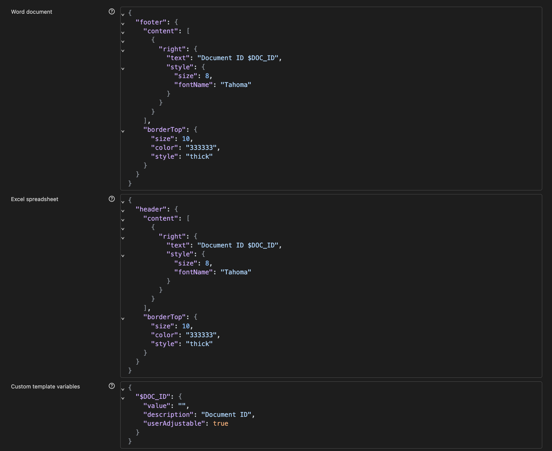Click the Word document field label
The width and height of the screenshot is (552, 451).
coord(31,12)
